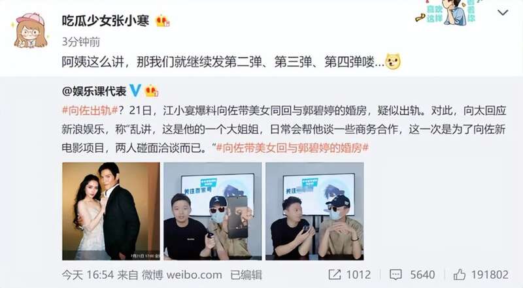This screenshot has height=288, width=523.
Task: Click the comment count 5640
Action: click(x=422, y=275)
